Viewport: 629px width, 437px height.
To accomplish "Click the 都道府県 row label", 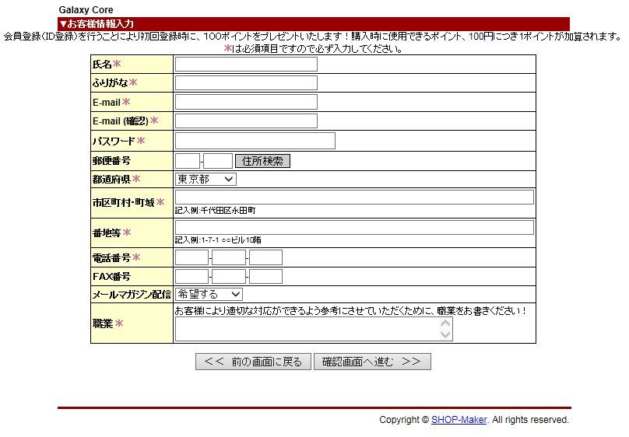I will [x=111, y=180].
